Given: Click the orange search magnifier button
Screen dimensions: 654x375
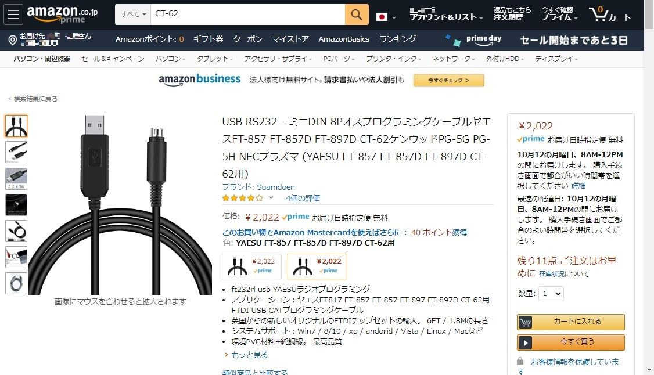Looking at the screenshot, I should 357,15.
